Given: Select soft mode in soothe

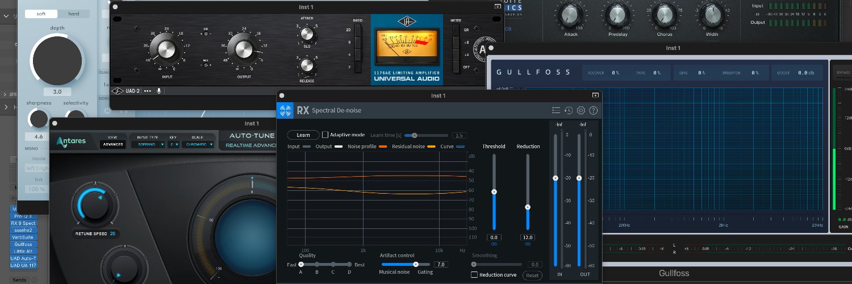Looking at the screenshot, I should (x=41, y=14).
